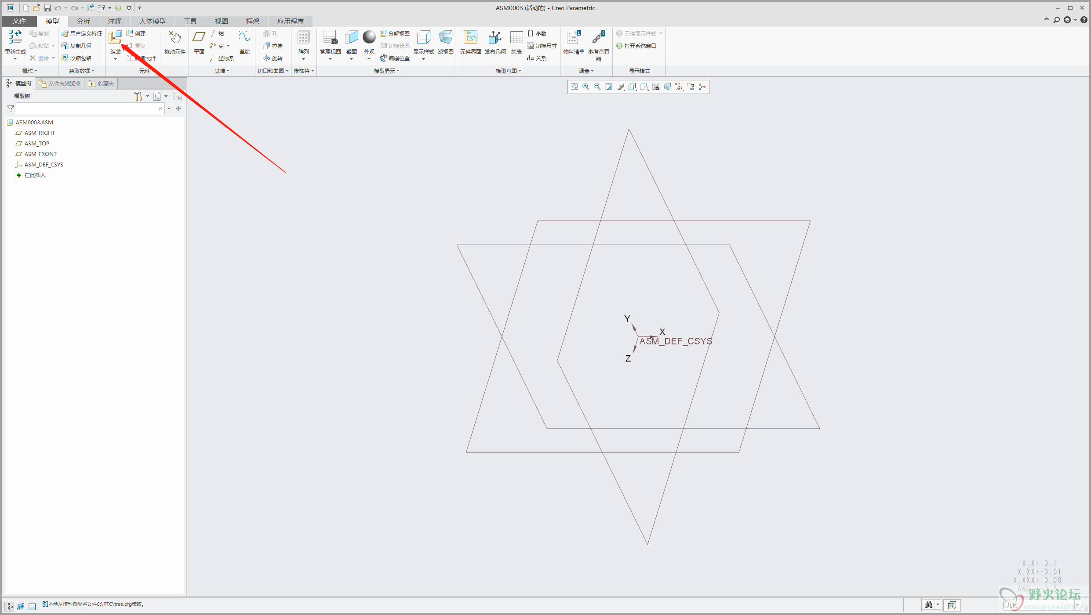Expand the 组装 (Assemble) dropdown arrow

(116, 59)
